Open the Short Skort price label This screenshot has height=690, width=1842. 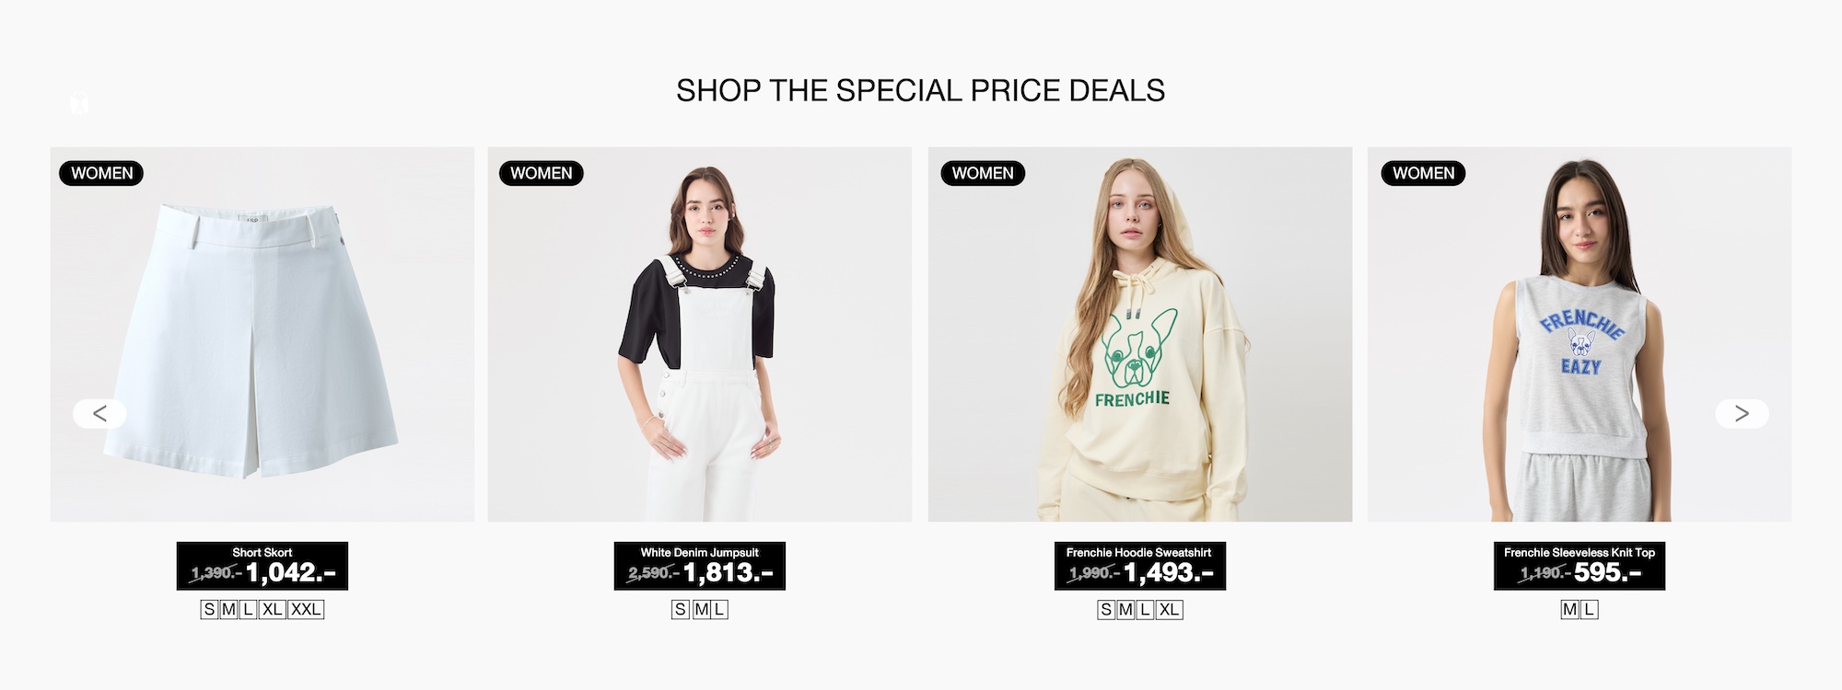(262, 566)
